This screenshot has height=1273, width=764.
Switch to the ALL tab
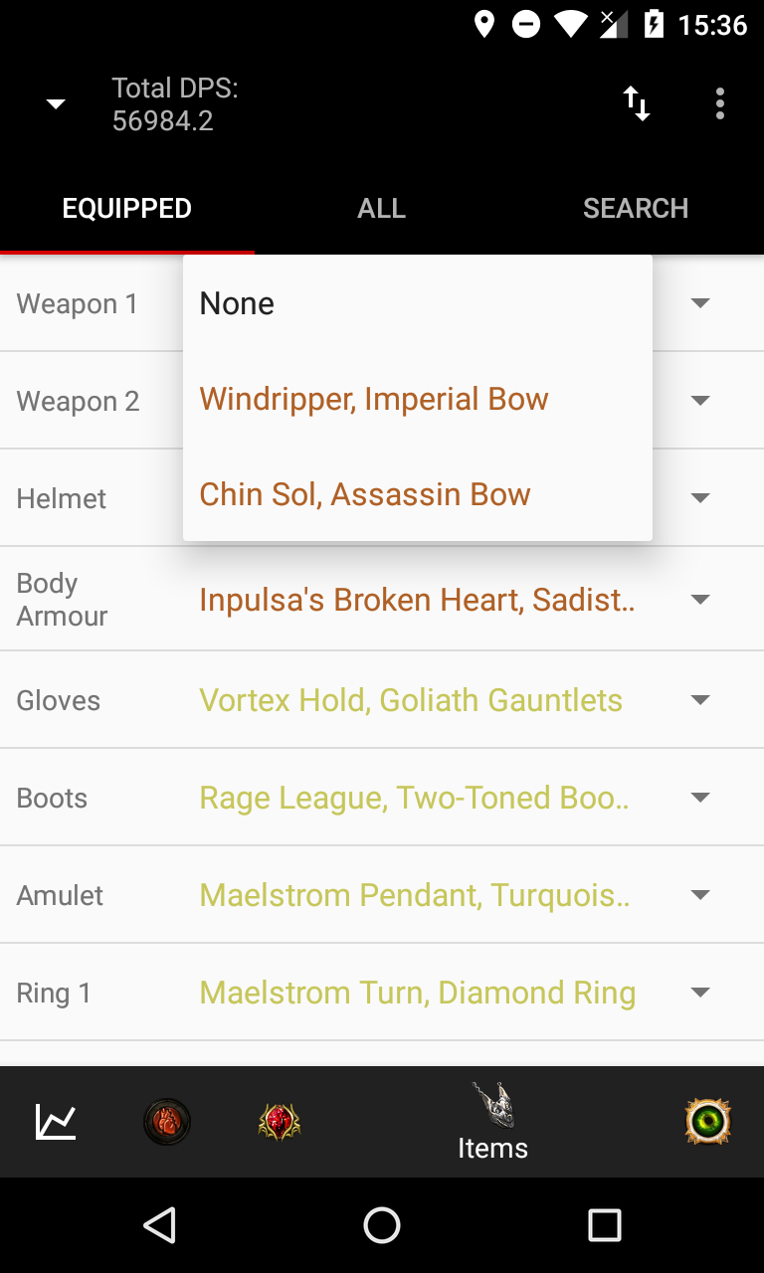[382, 209]
